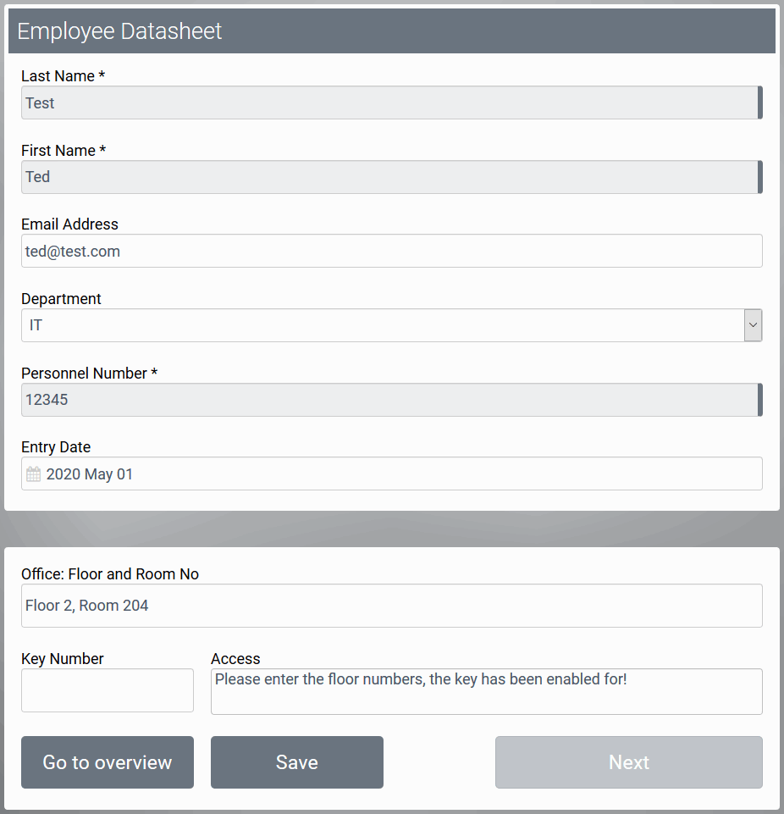Click the Department combo box showing IT

coord(381,325)
